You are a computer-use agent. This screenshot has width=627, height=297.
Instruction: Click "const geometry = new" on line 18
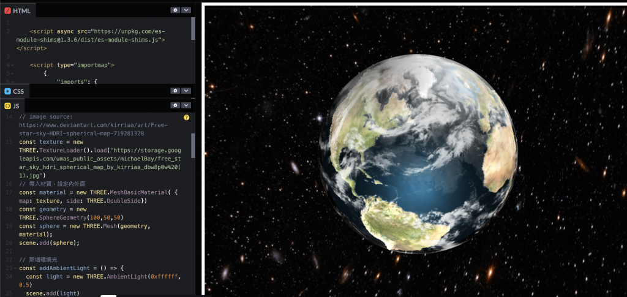(x=53, y=209)
